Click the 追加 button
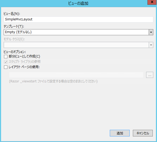 (120, 133)
